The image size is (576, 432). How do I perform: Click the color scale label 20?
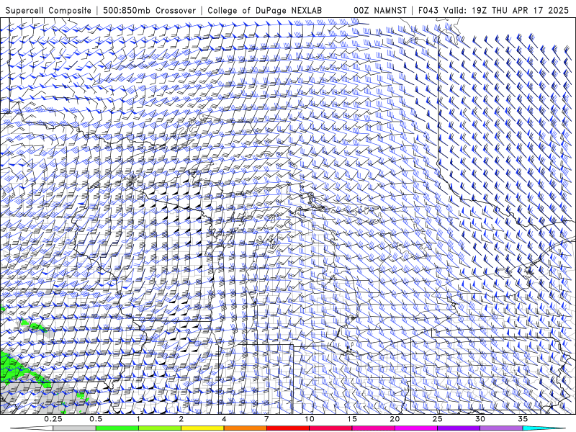395,419
